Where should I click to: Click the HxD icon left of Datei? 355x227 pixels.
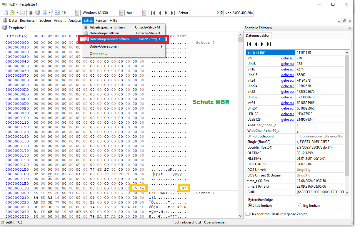[x=5, y=21]
